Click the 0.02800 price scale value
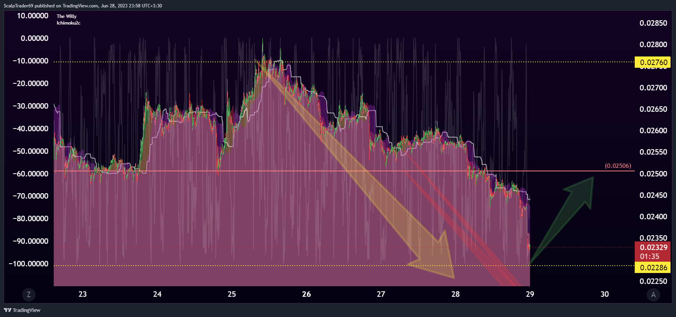Viewport: 676px width, 317px height. coord(653,44)
